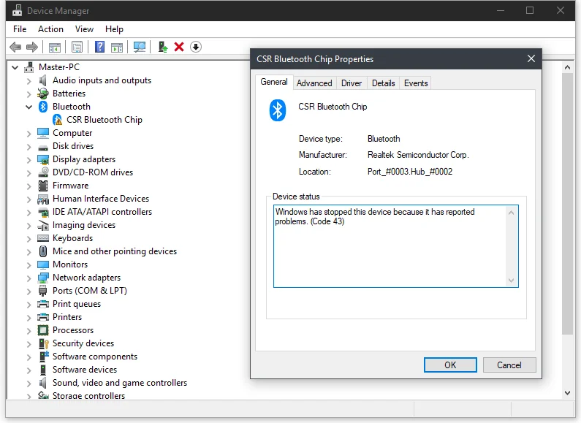This screenshot has height=423, width=581.
Task: Open the File menu
Action: point(20,29)
